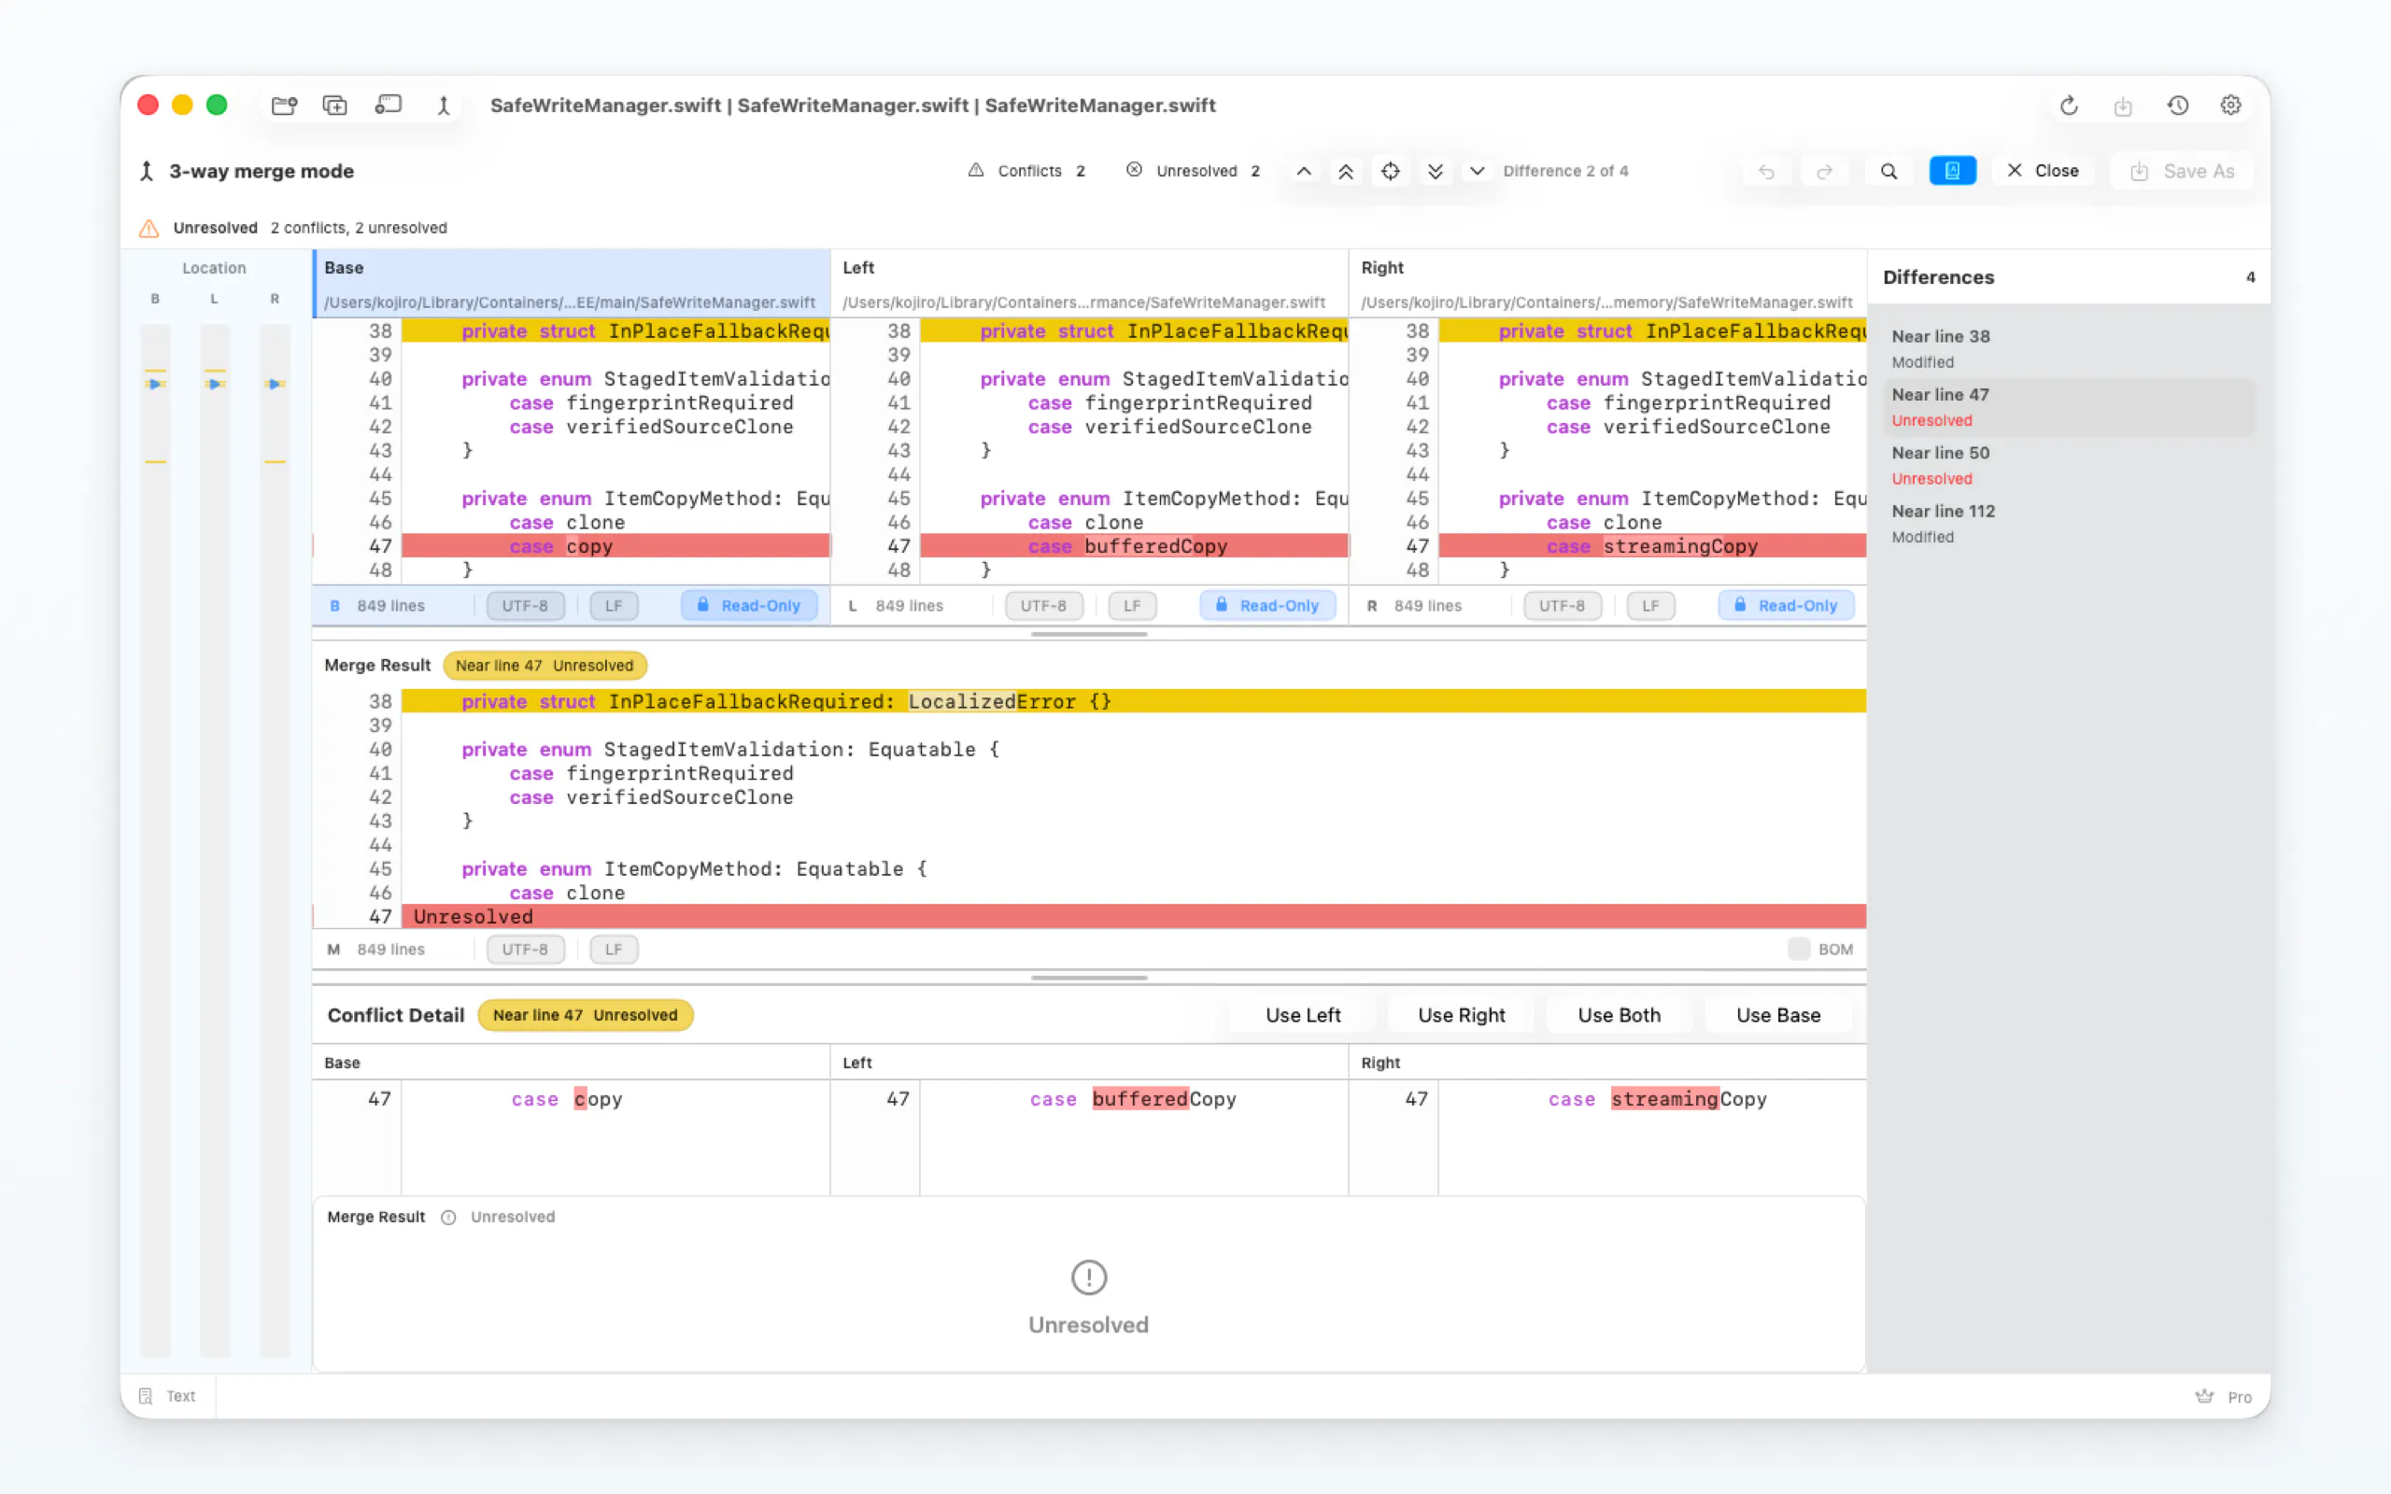
Task: Click Use Right button
Action: click(x=1462, y=1015)
